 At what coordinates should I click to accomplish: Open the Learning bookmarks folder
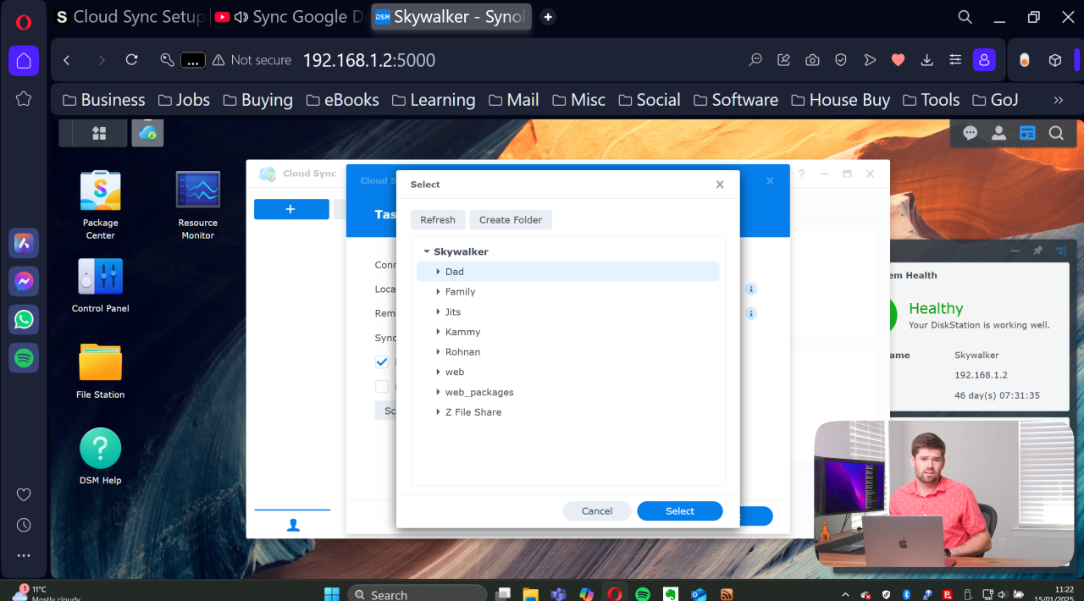pyautogui.click(x=433, y=100)
